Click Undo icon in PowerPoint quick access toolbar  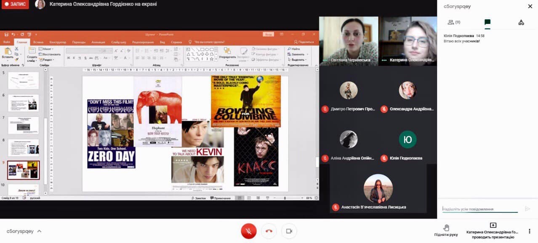click(13, 34)
